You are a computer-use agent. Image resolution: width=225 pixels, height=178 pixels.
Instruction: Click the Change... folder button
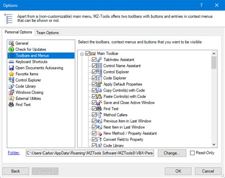172,153
